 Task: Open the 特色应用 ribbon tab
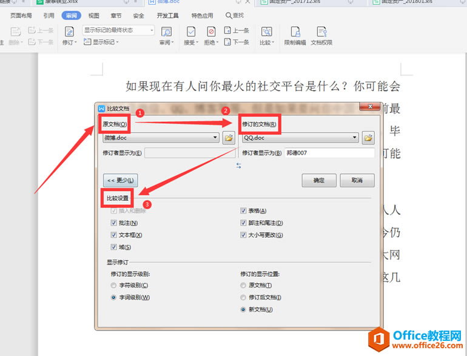[x=202, y=16]
